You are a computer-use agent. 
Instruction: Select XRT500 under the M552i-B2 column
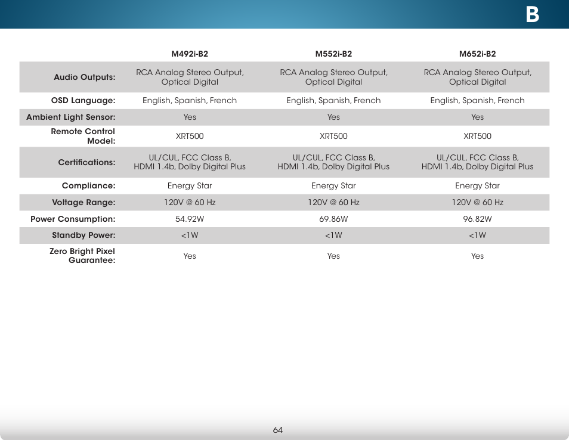coord(333,136)
